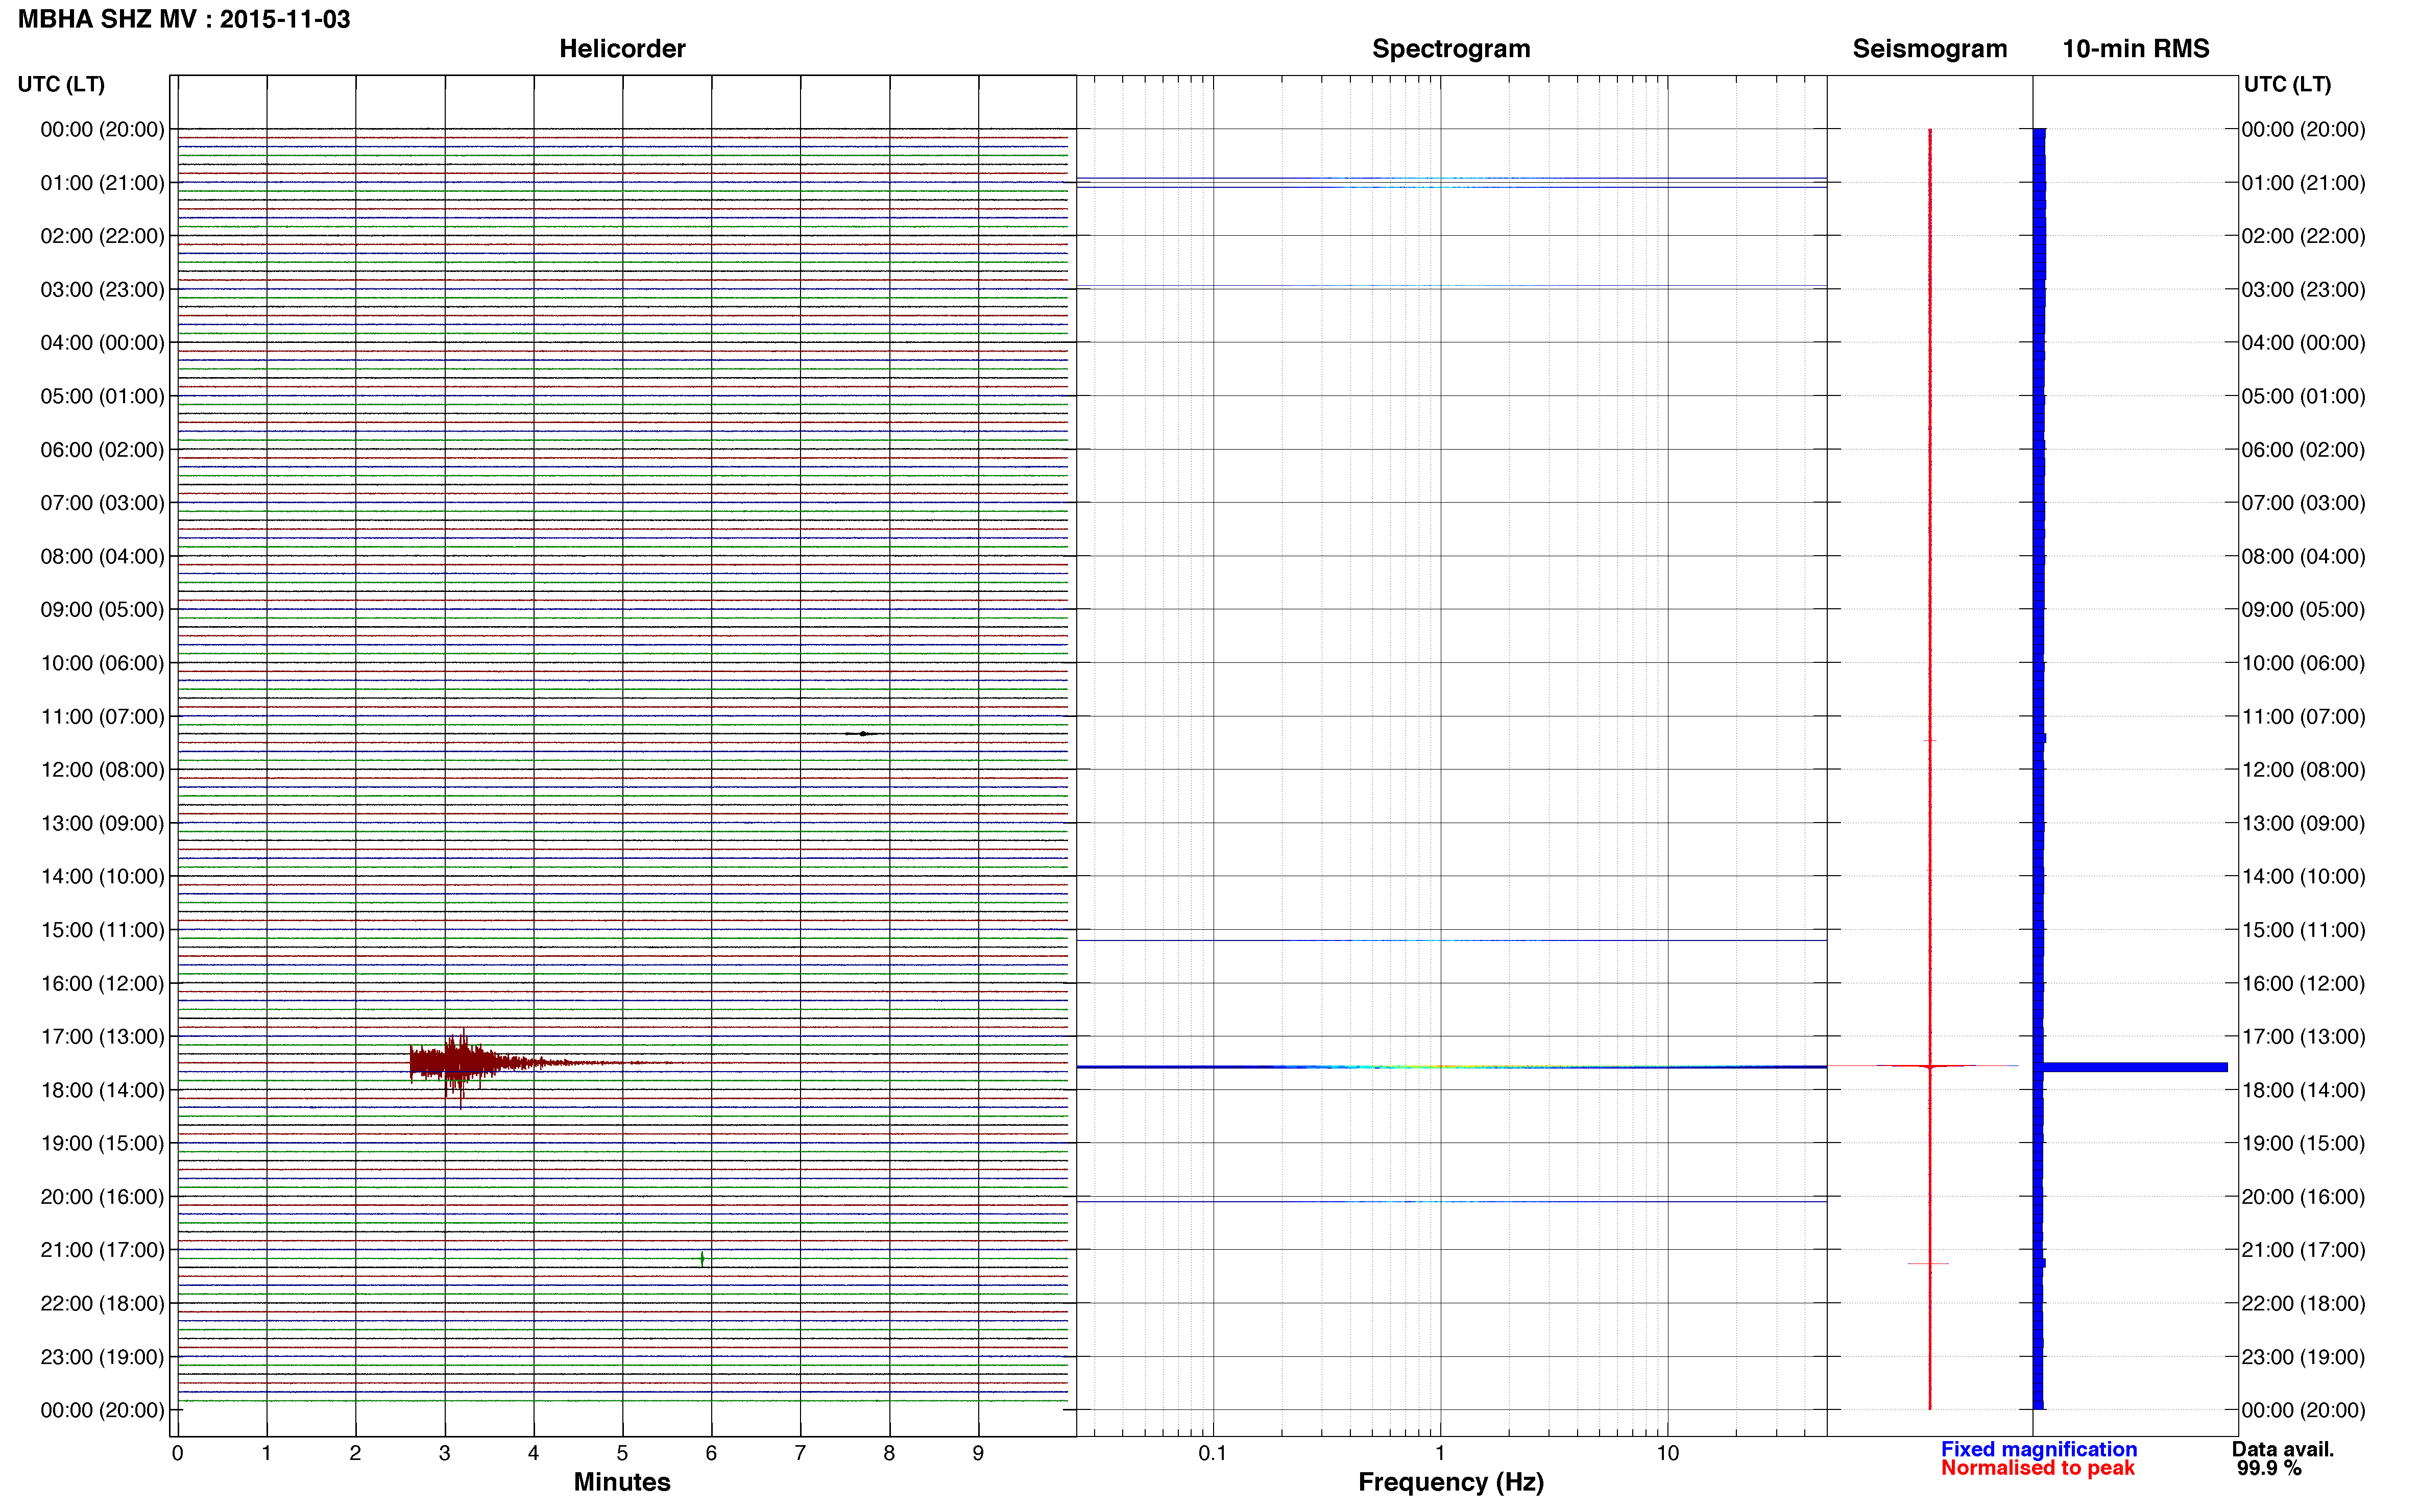Screen dimensions: 2420x1512
Task: Click the right-axis 12:00 (08:00) time label
Action: pyautogui.click(x=2304, y=770)
